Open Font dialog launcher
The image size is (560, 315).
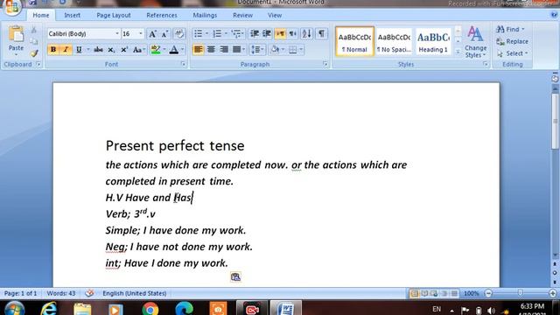point(183,64)
